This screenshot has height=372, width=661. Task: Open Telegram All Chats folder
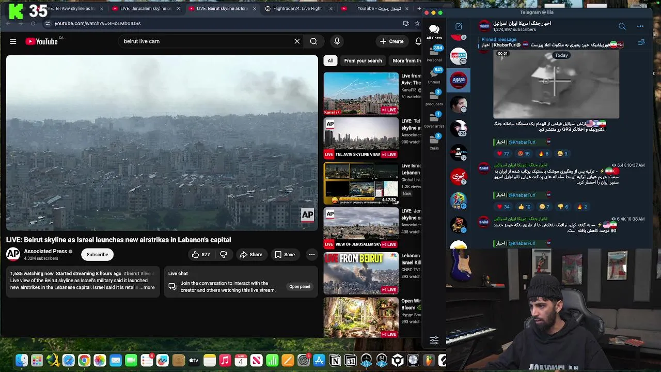434,32
